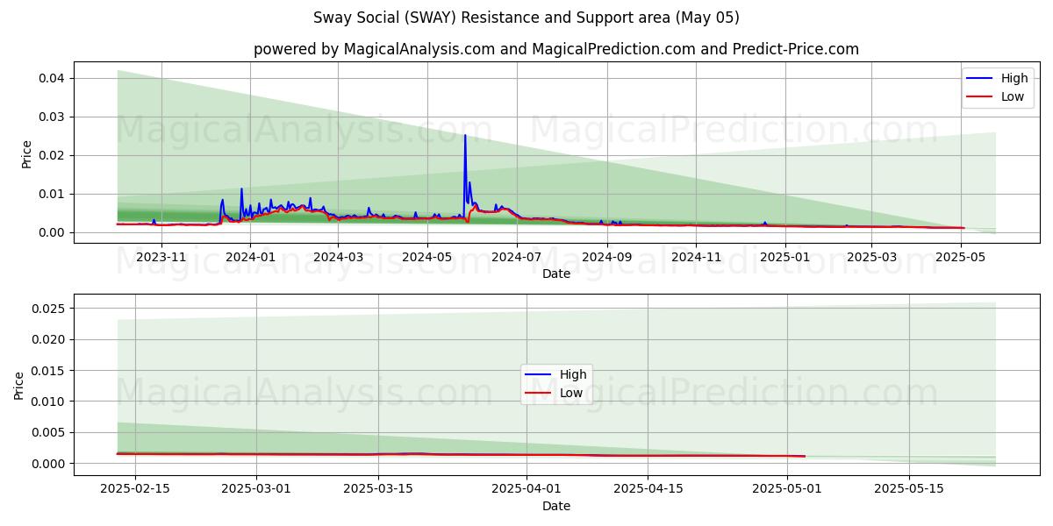Click the top chart x-axis label '2024-11'

click(x=696, y=257)
